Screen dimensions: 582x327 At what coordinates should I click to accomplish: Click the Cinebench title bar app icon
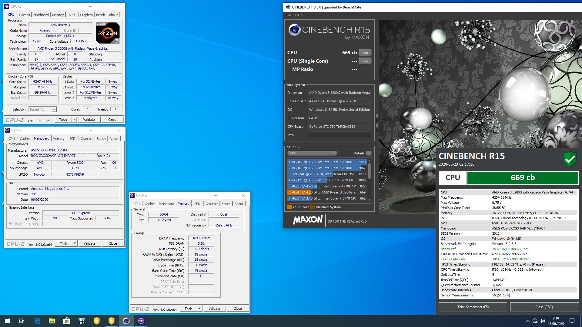pyautogui.click(x=288, y=7)
